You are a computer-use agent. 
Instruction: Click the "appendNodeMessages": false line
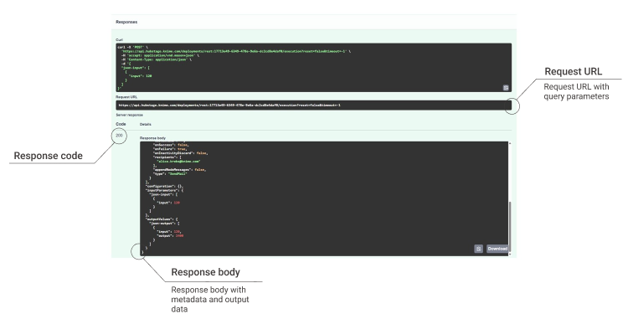179,170
